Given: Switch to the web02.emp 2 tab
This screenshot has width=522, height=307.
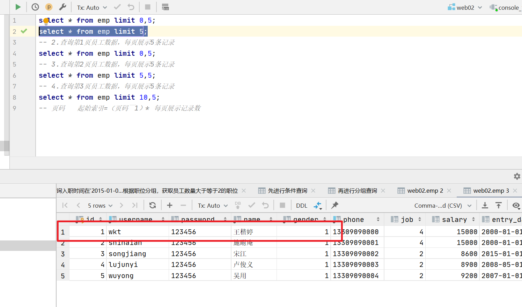Looking at the screenshot, I should (425, 191).
